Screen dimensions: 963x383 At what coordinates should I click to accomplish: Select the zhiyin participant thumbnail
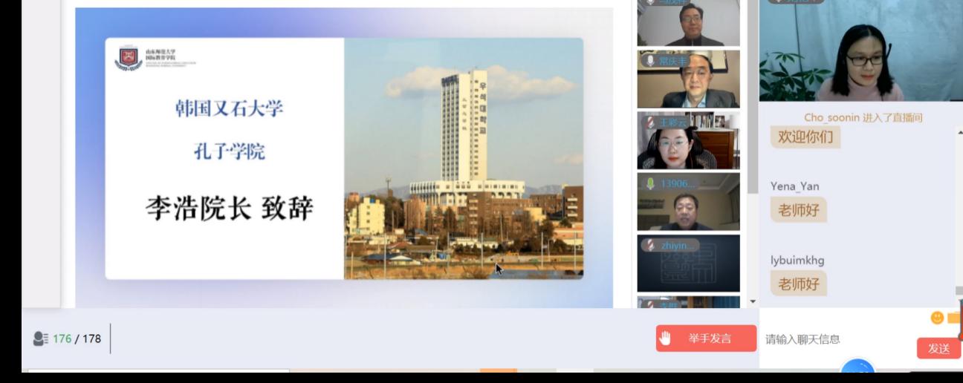tap(688, 263)
